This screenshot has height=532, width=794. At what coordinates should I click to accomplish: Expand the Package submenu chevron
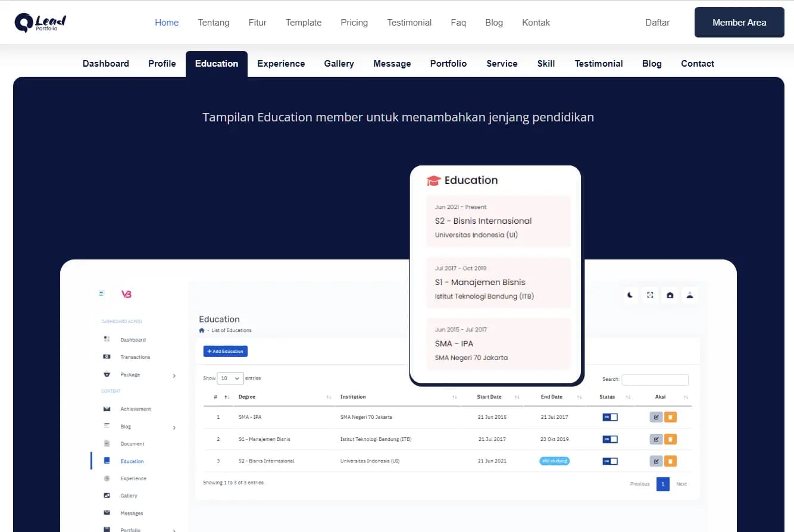click(x=174, y=375)
